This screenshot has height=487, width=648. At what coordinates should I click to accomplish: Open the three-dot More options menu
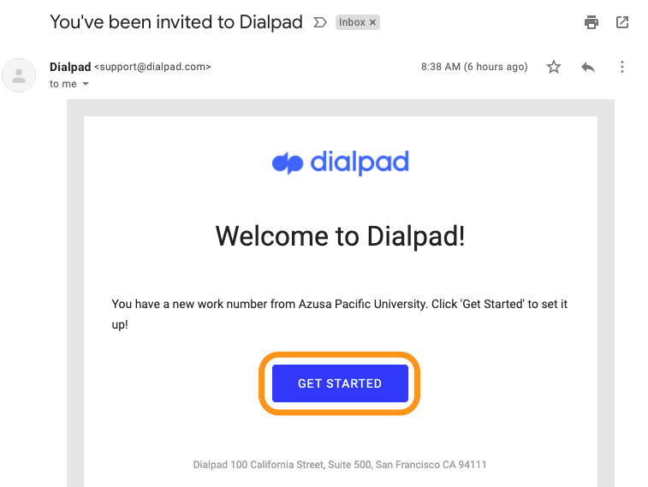click(622, 67)
